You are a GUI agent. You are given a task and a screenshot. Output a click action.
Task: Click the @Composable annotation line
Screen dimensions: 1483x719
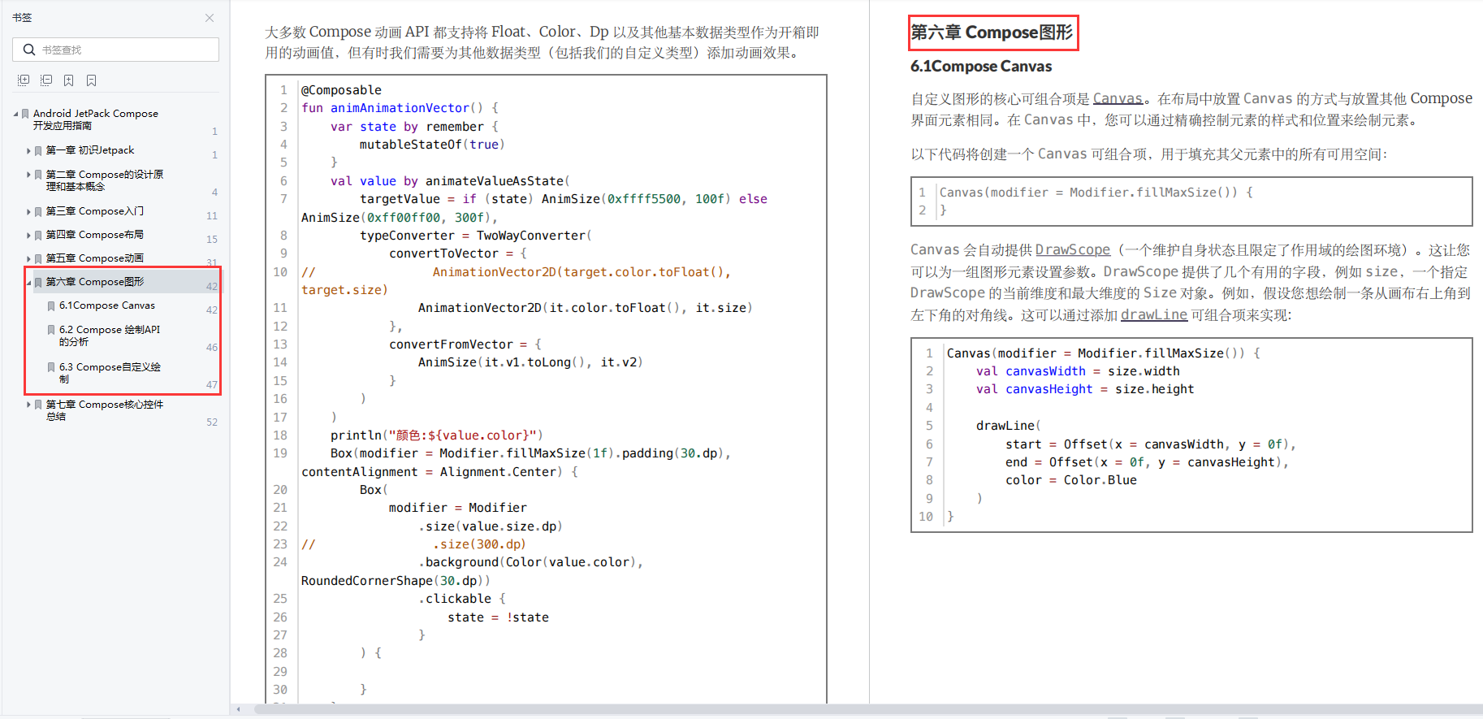pyautogui.click(x=341, y=90)
